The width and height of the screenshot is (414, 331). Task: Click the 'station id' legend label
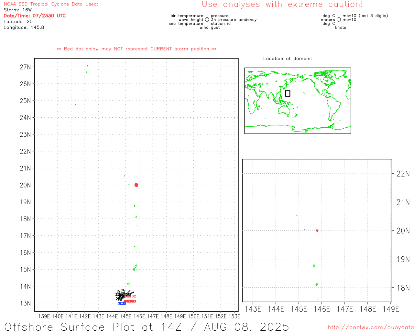pos(221,24)
